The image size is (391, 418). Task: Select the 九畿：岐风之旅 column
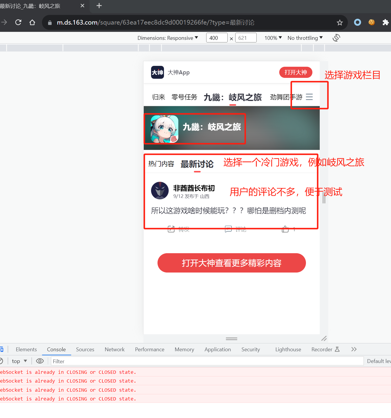[x=233, y=97]
